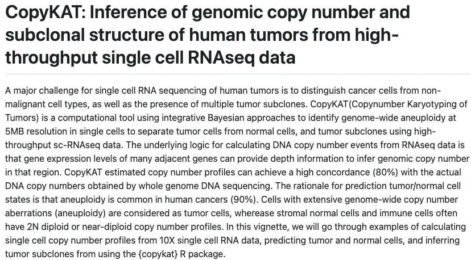471x260 pixels.
Task: Click the "{copykat}" package name
Action: point(158,254)
